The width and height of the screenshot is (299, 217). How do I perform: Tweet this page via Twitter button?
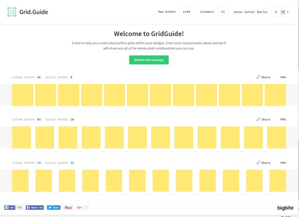pos(54,207)
